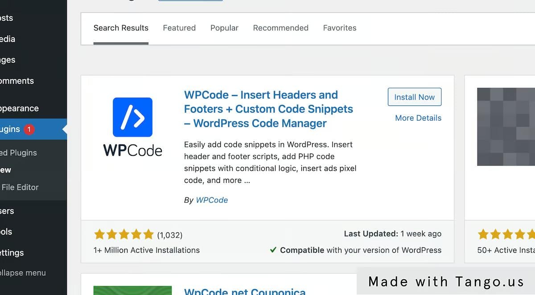Click the star rating on second plugin card

pyautogui.click(x=506, y=234)
